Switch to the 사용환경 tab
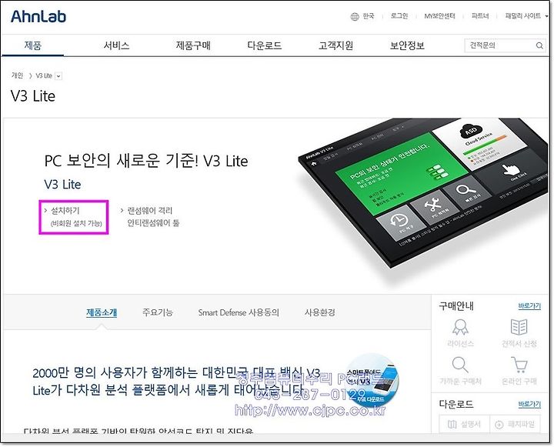The height and width of the screenshot is (447, 554). coord(320,312)
